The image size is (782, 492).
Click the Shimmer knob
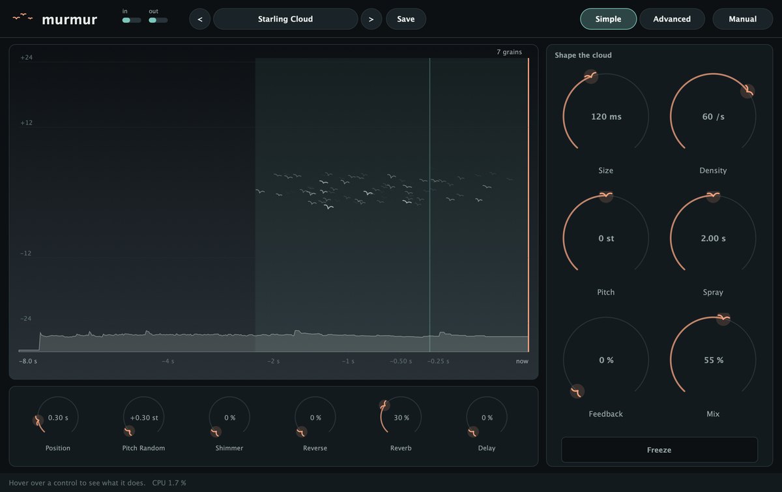229,418
